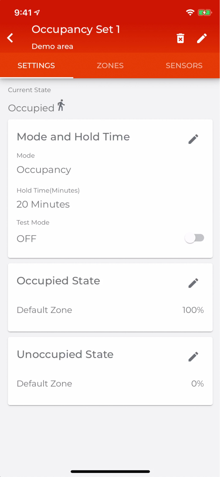This screenshot has width=220, height=477.
Task: Tap the delete icon for Occupancy Set 1
Action: tap(180, 38)
